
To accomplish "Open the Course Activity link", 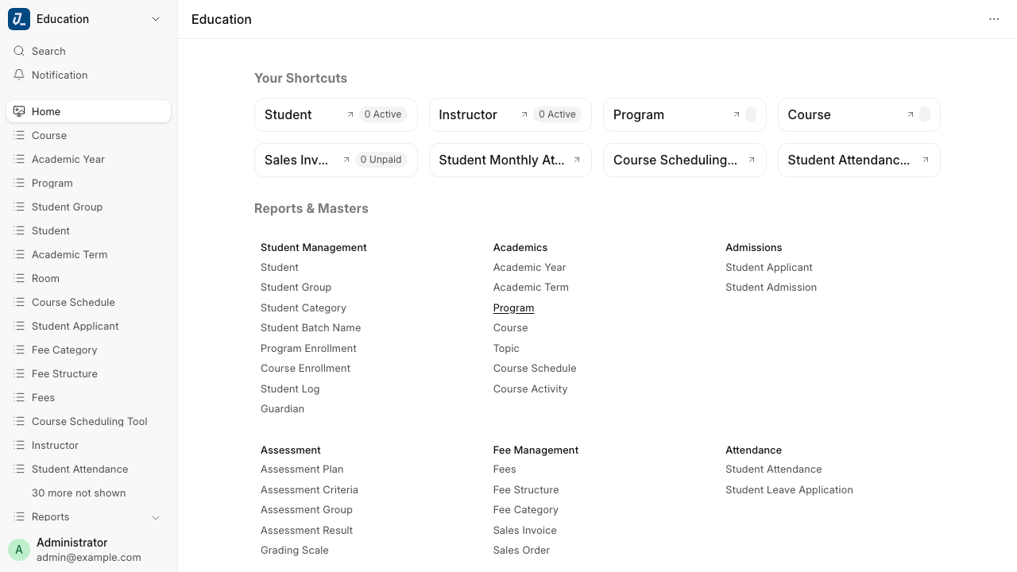I will coord(530,388).
